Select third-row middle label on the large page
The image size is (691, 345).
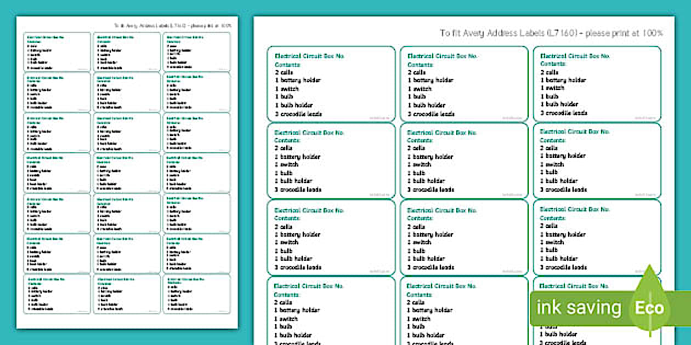464,237
